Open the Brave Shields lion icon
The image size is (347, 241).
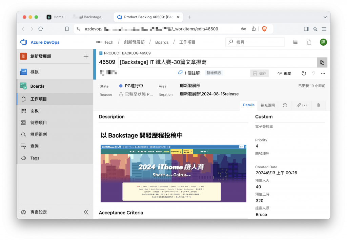264,29
